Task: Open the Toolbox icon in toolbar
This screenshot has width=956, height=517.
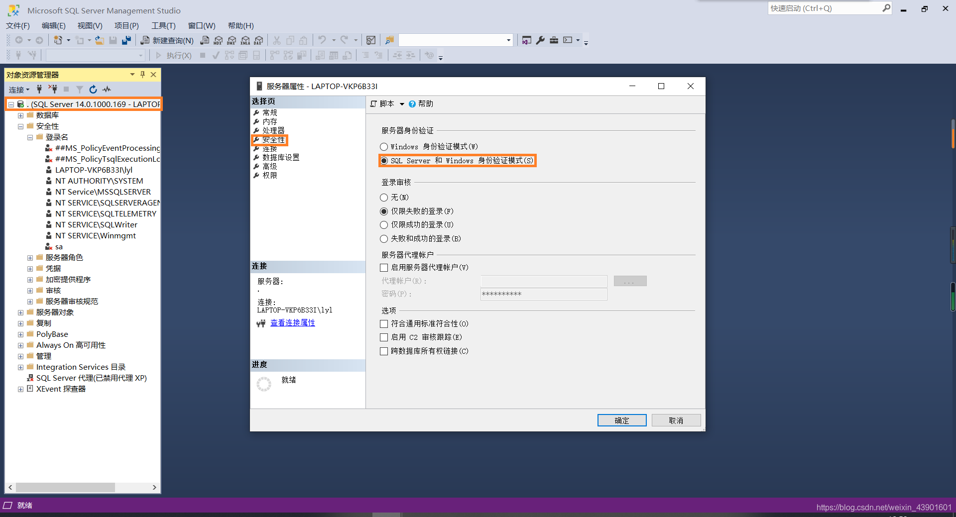Action: (x=554, y=40)
